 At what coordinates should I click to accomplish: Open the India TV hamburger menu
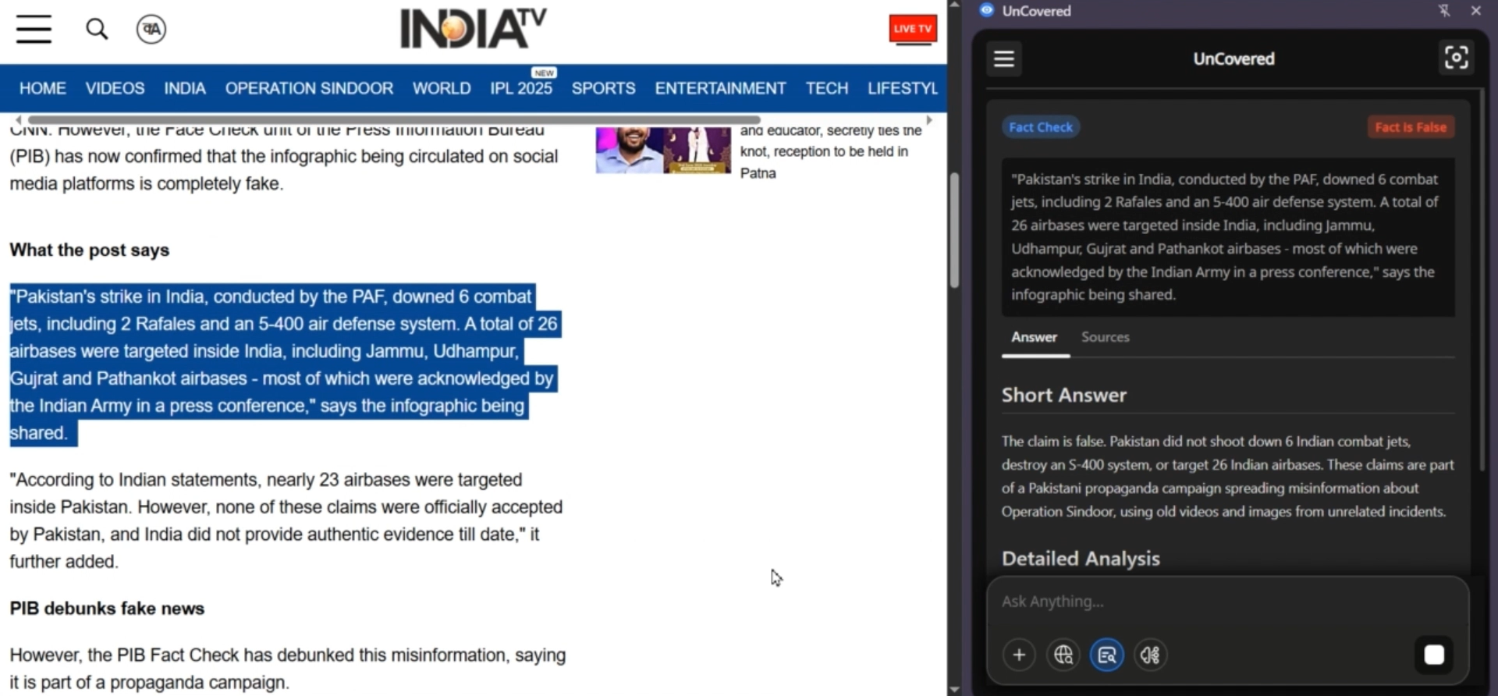coord(34,29)
